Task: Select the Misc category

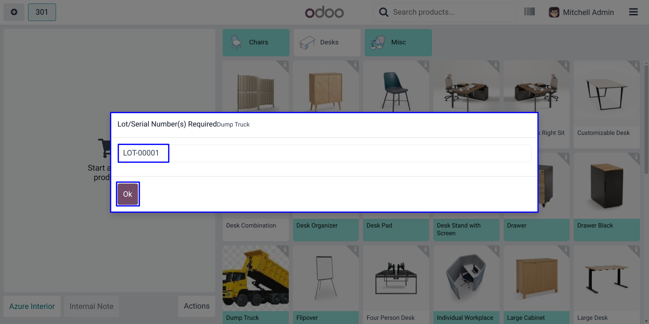Action: 398,42
